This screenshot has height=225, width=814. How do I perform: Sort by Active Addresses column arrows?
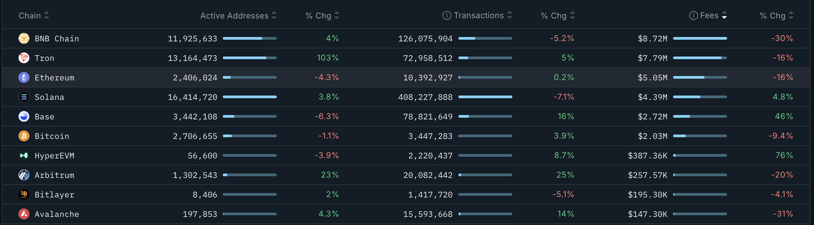(274, 15)
